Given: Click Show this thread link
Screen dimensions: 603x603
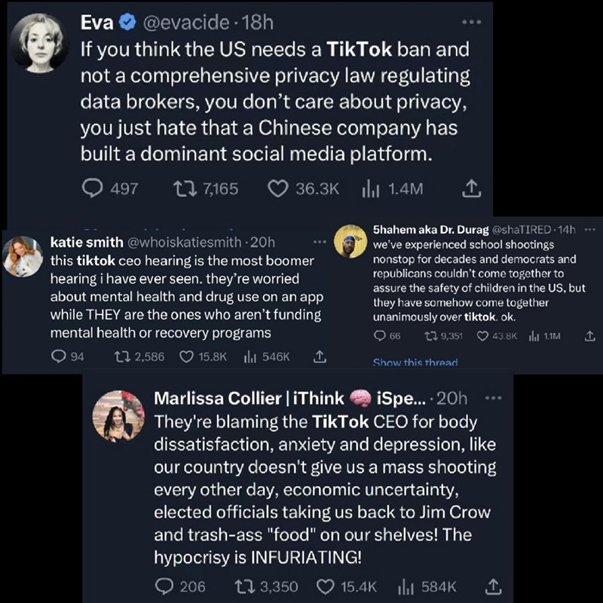Looking at the screenshot, I should (415, 363).
